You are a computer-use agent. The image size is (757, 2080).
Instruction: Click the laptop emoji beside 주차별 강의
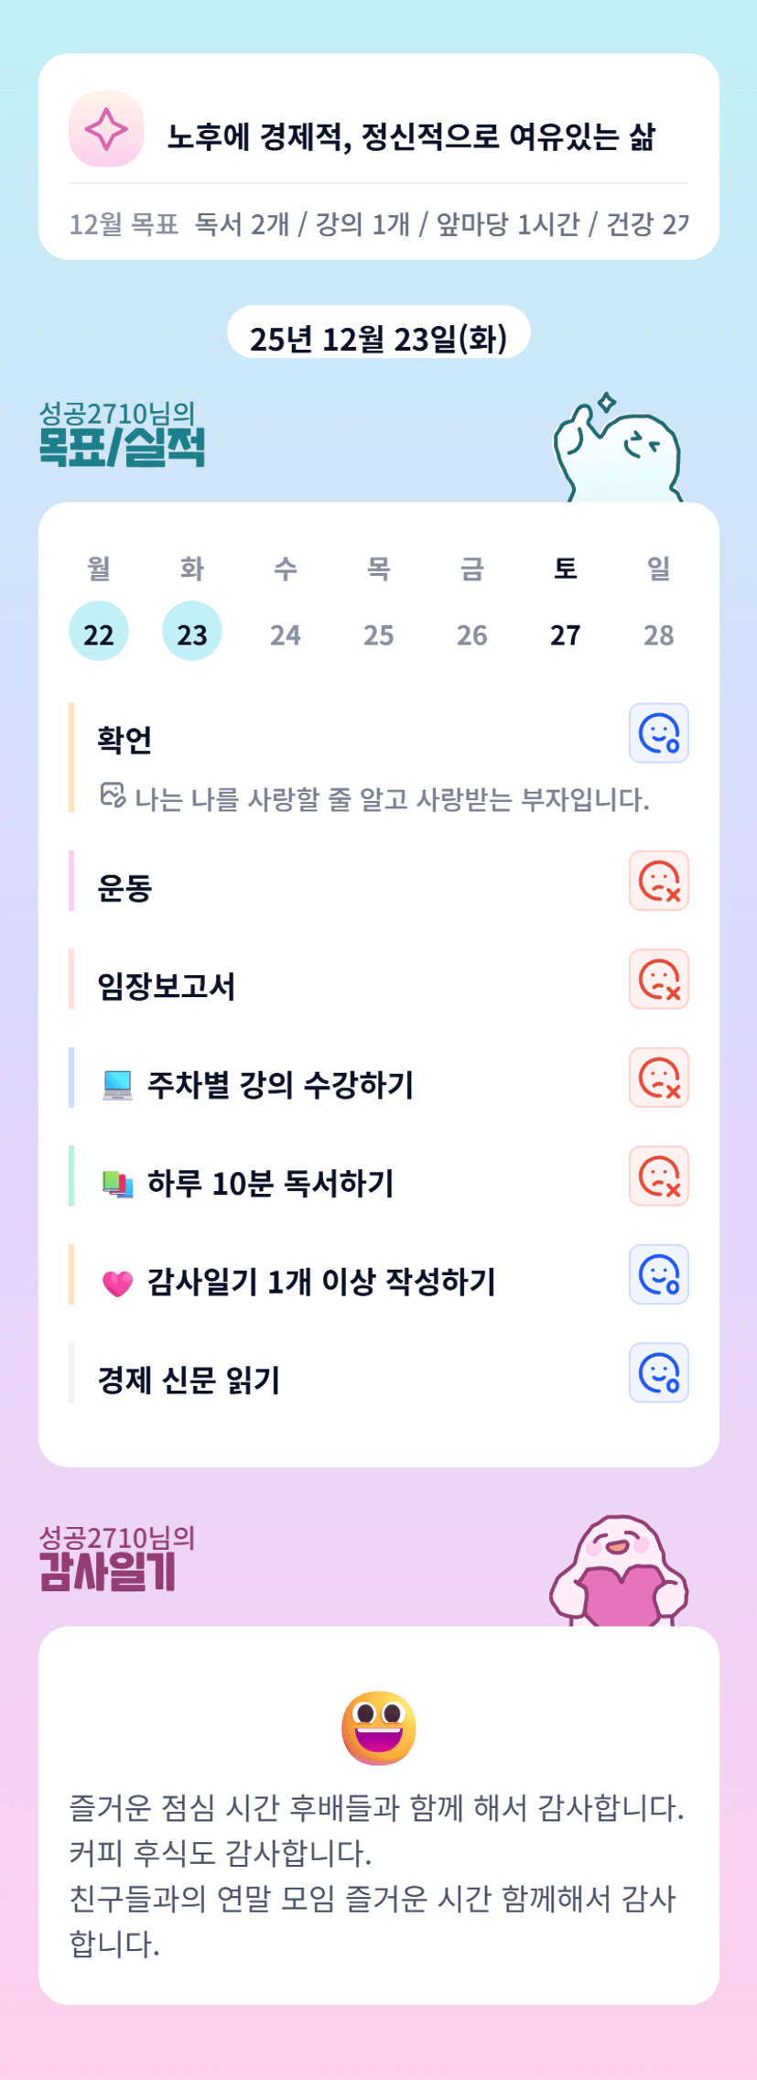pos(117,1086)
